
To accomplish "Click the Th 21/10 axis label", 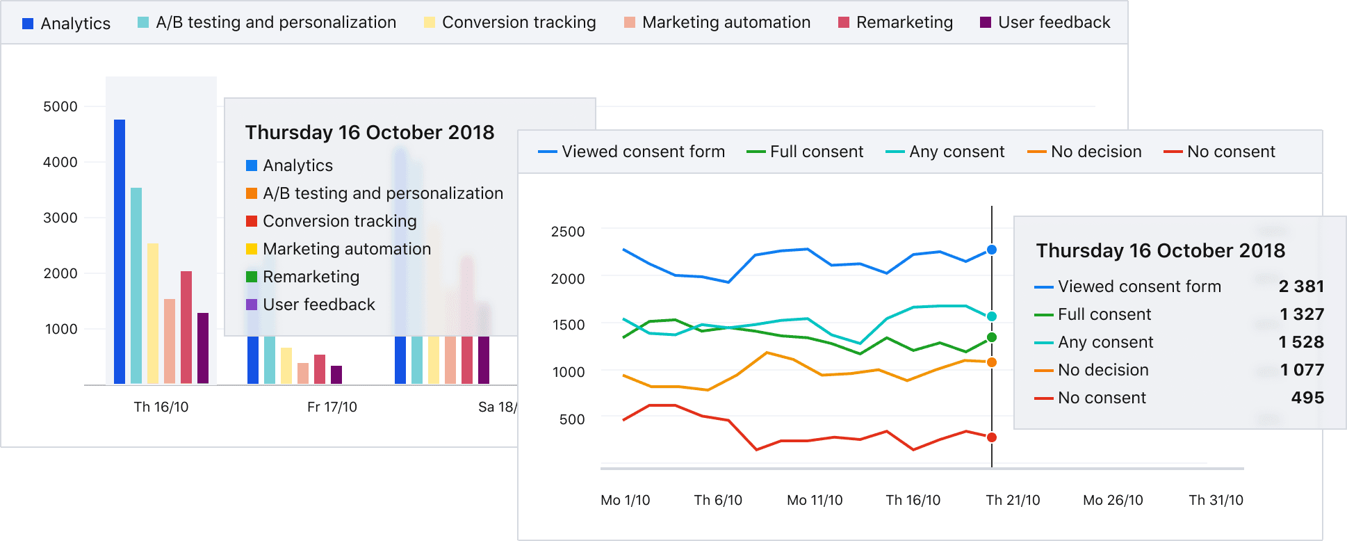I will point(1013,500).
